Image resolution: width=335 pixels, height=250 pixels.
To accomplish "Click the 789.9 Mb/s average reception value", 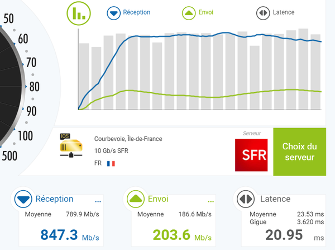I will click(83, 214).
